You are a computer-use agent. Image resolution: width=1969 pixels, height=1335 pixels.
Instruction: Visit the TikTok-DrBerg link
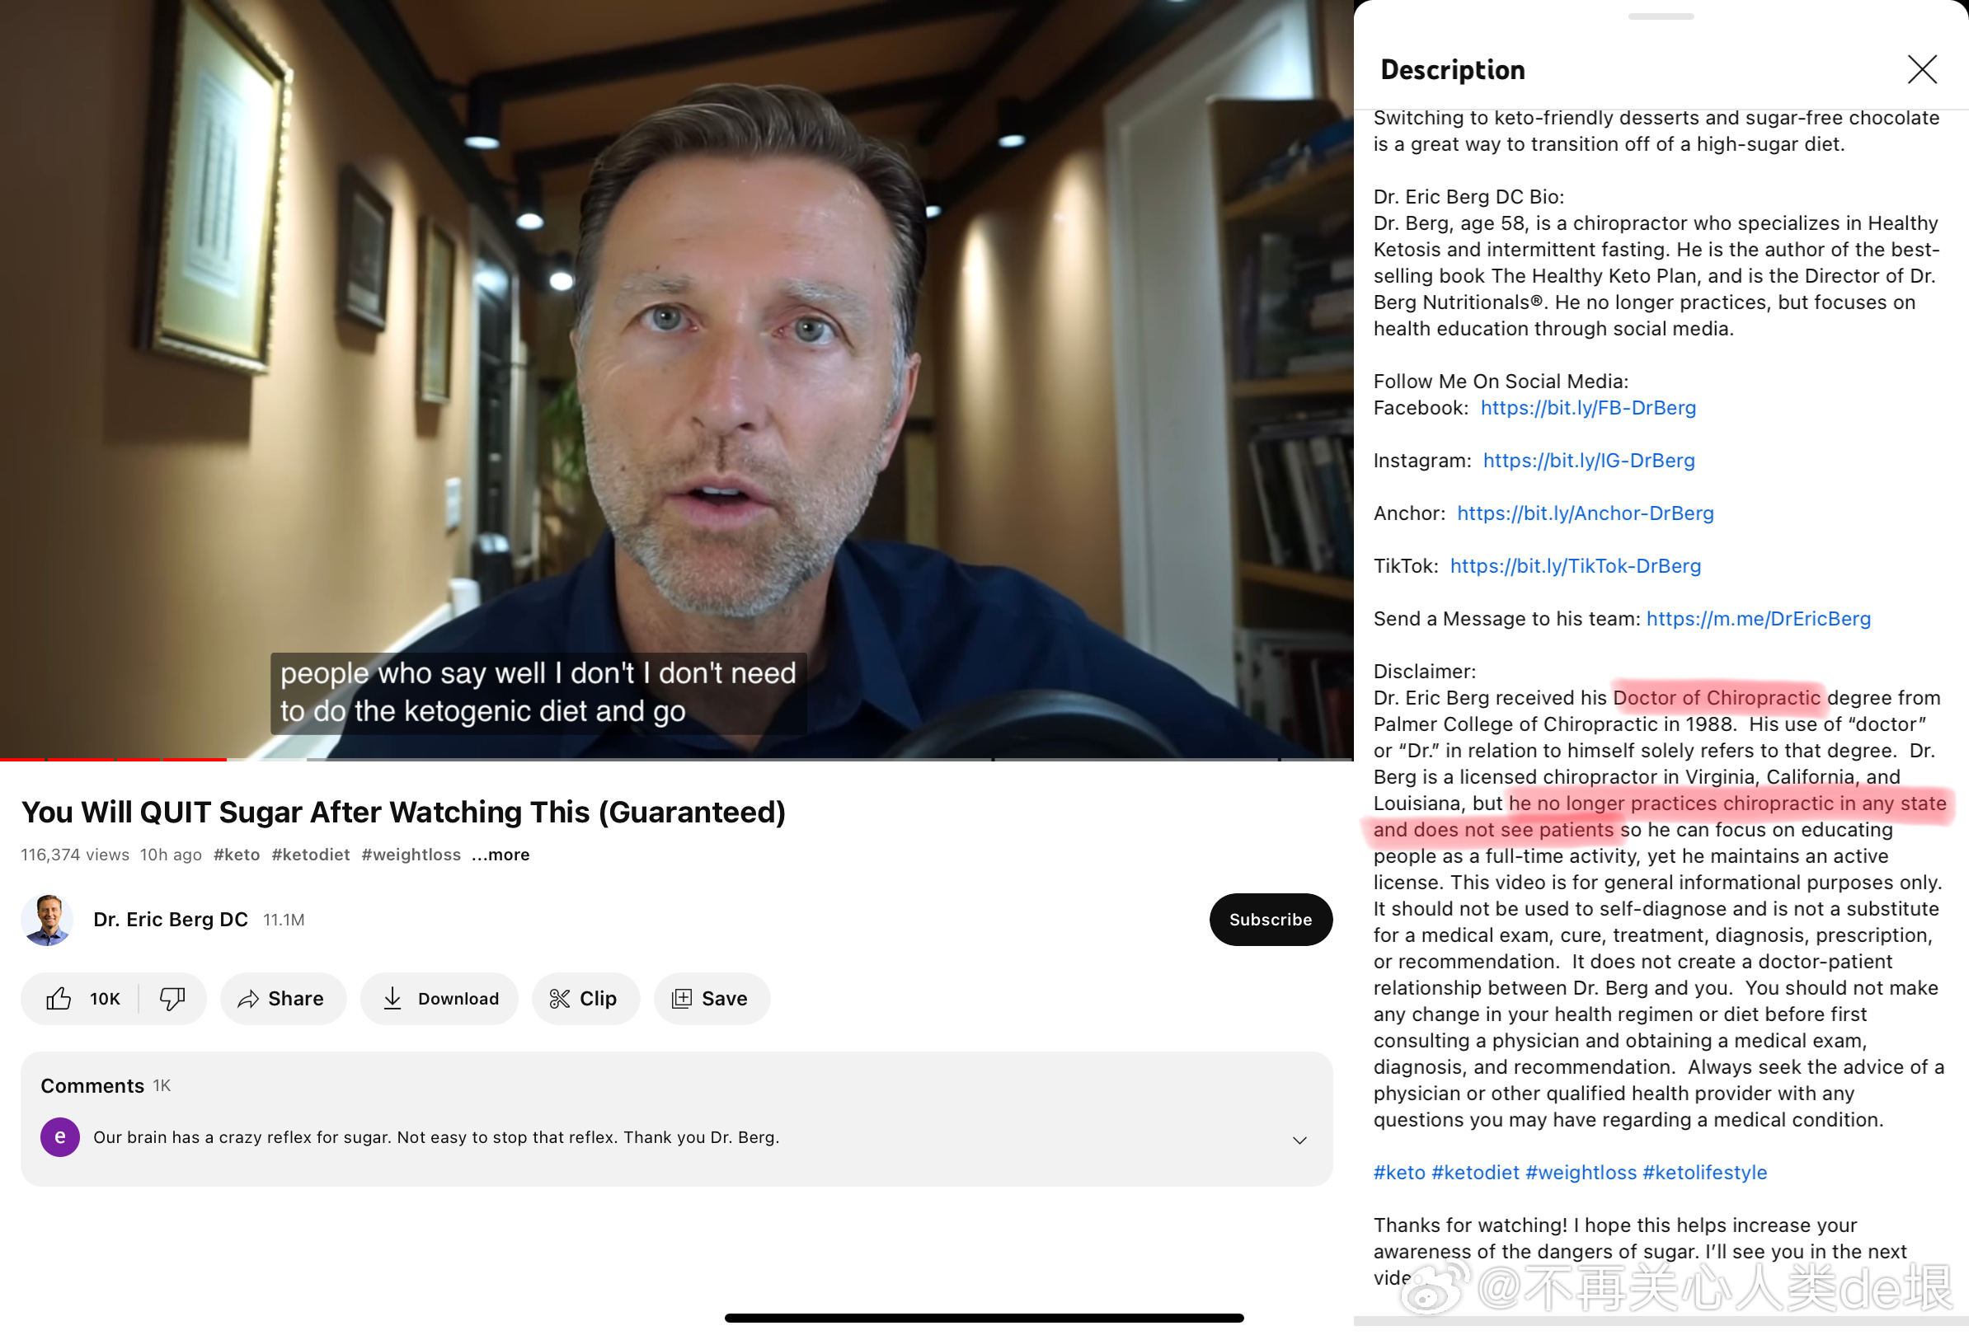point(1575,566)
